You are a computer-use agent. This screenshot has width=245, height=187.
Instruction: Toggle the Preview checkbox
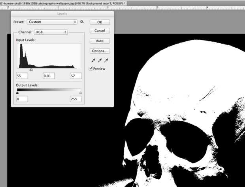click(91, 69)
